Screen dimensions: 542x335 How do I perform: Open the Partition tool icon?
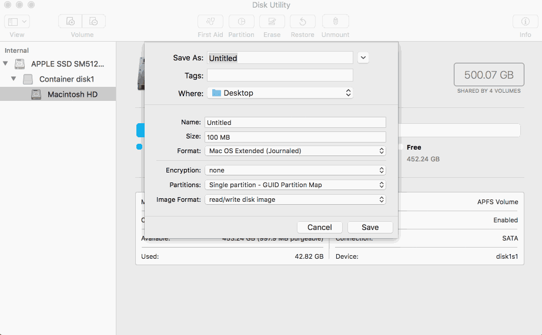pos(241,21)
